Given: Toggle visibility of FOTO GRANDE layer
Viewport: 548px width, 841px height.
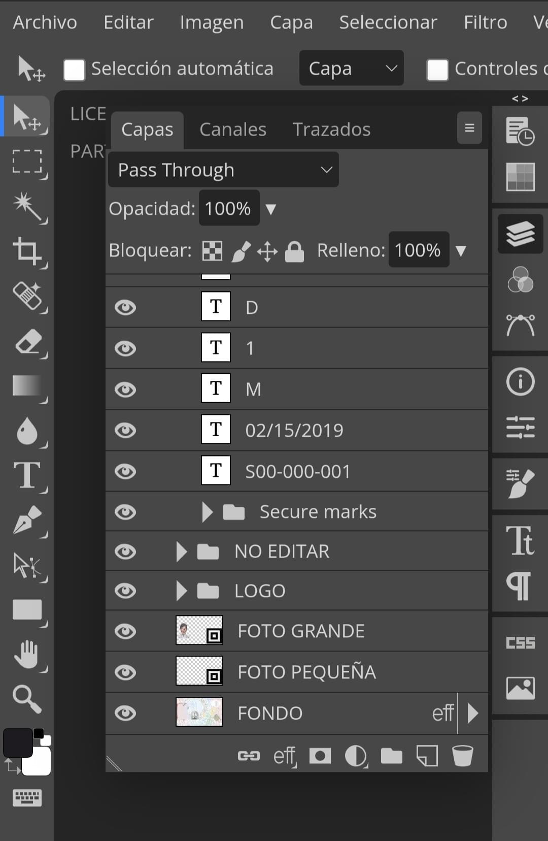Looking at the screenshot, I should pos(125,631).
